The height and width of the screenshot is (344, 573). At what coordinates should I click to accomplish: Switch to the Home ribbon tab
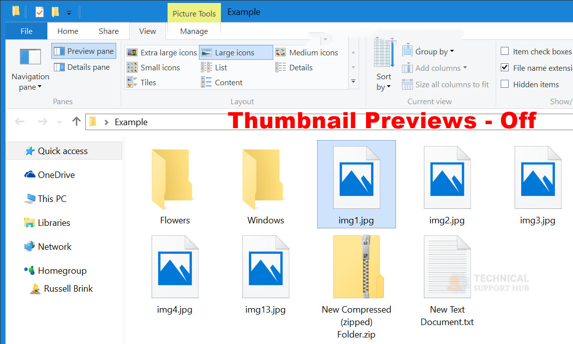(68, 31)
